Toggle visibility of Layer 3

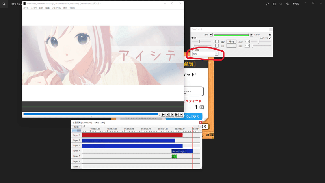point(77,146)
